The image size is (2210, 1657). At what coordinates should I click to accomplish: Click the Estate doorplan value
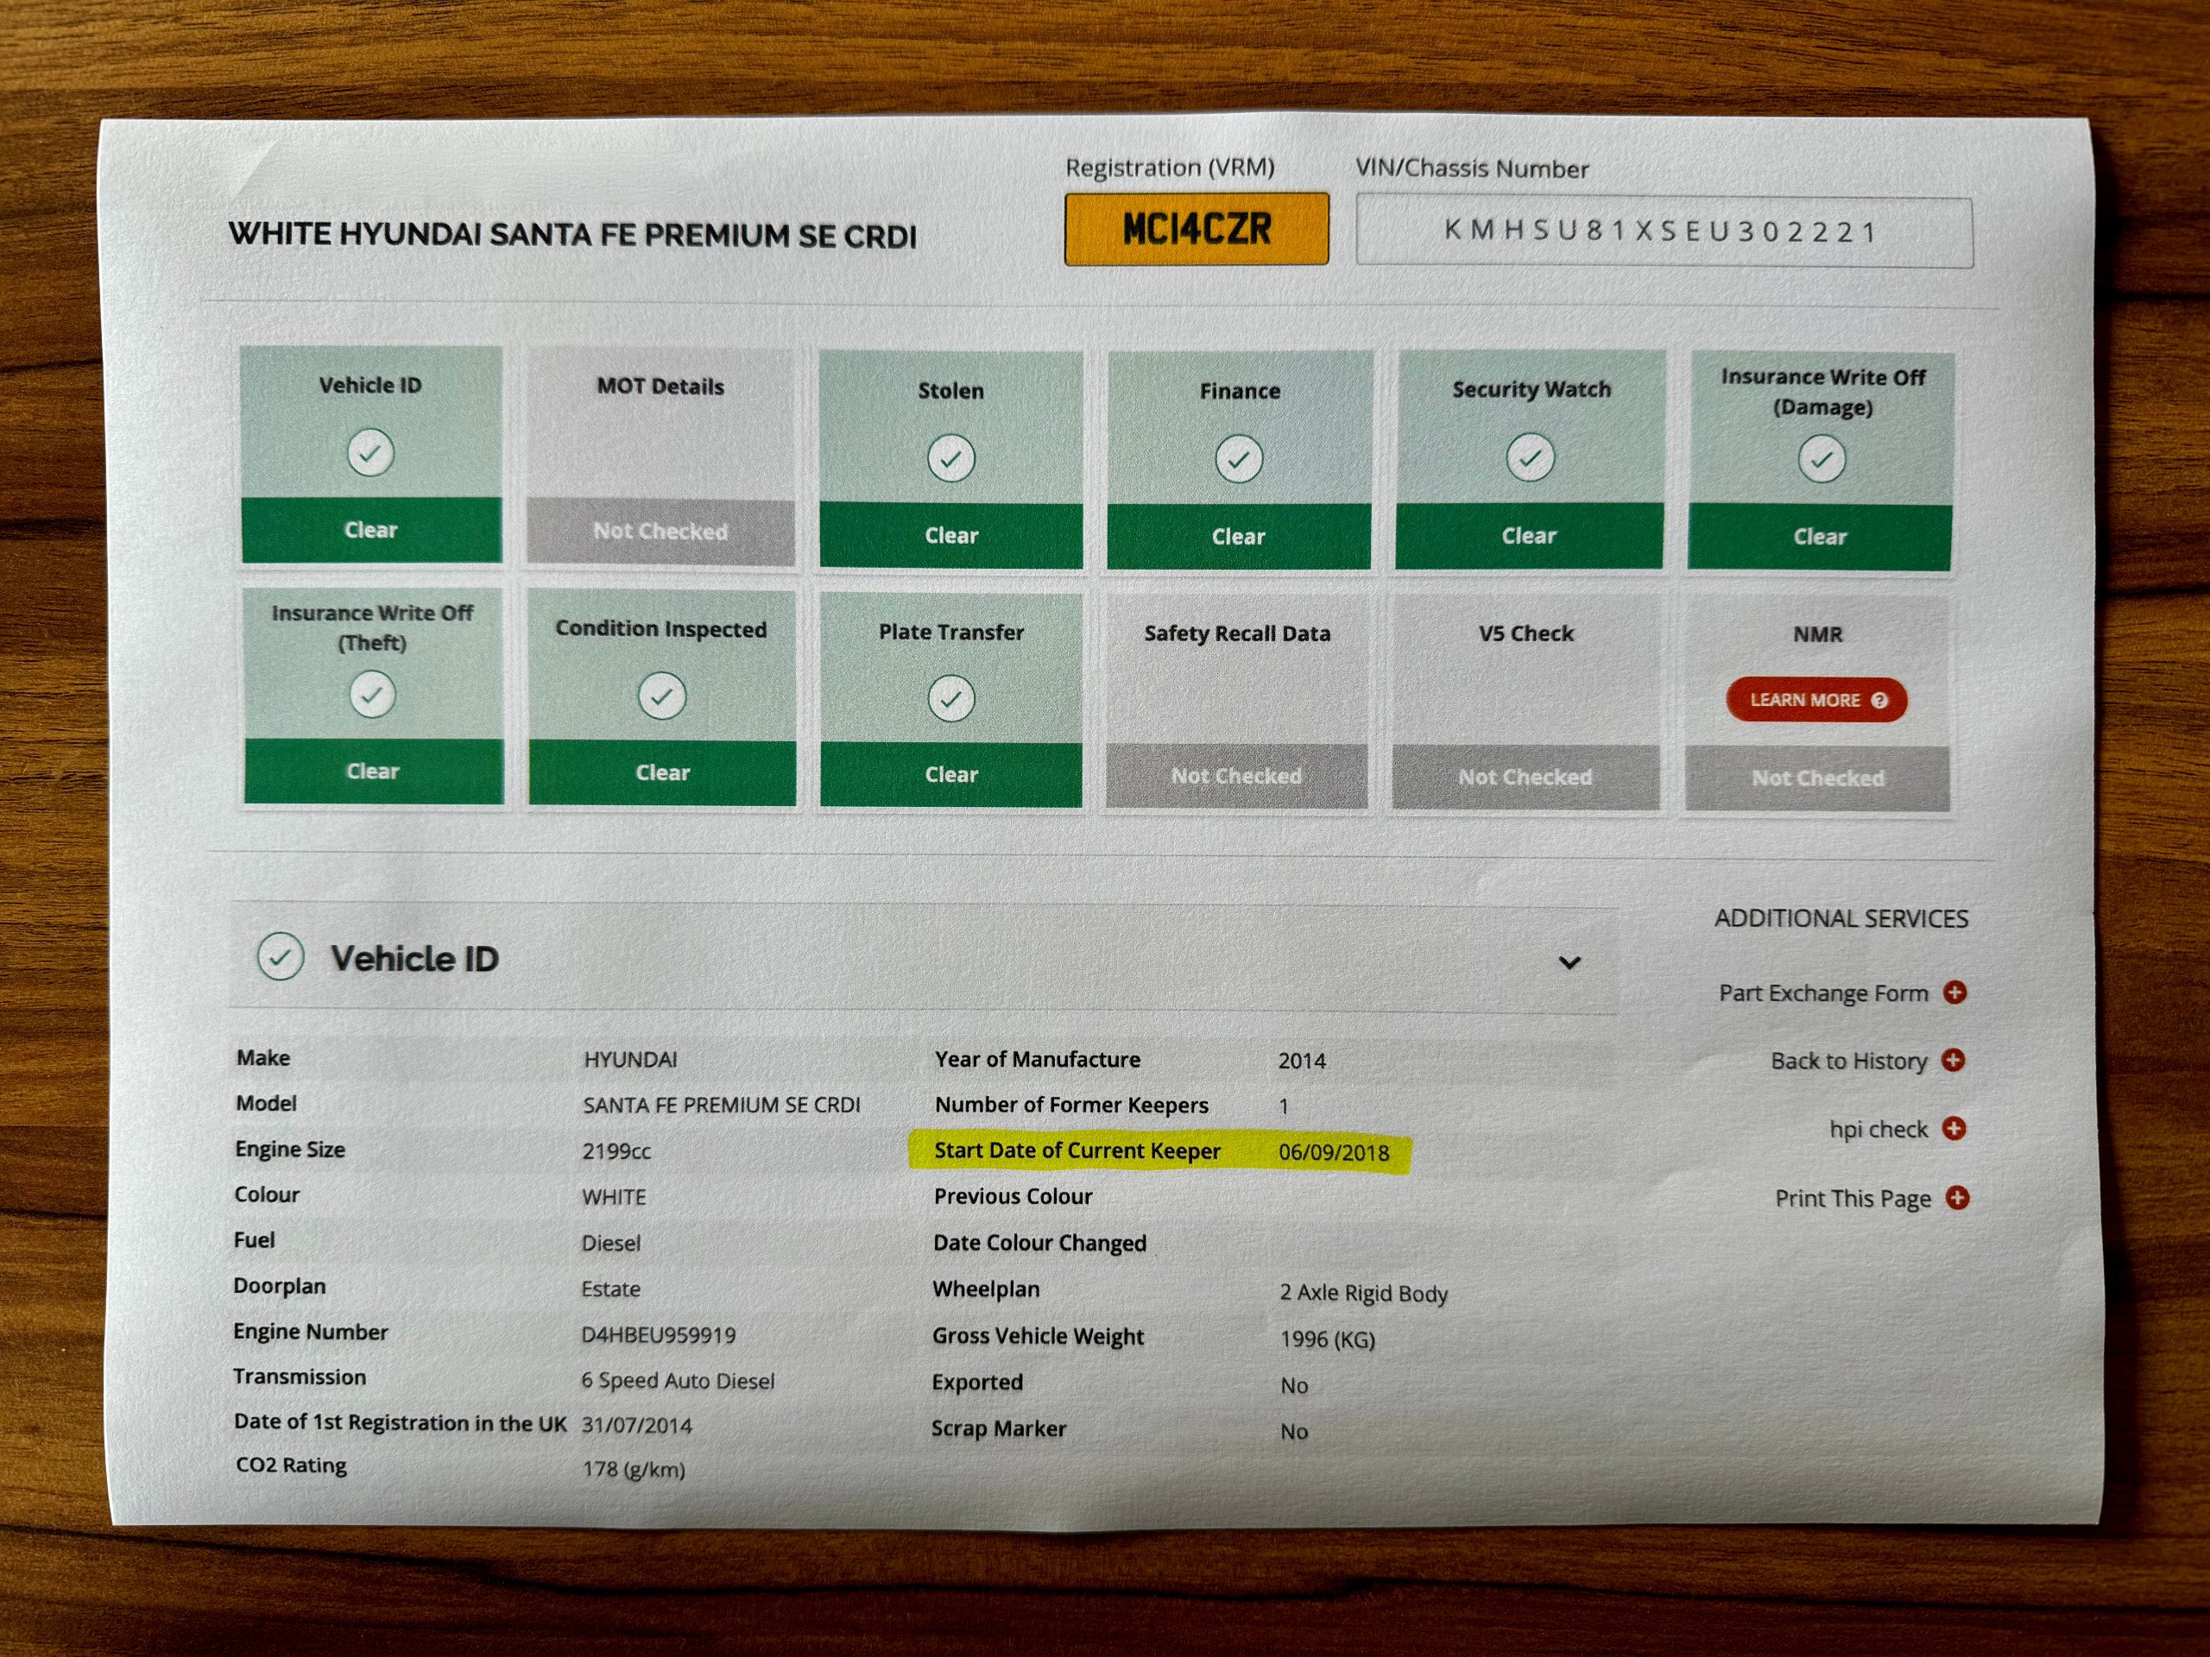click(x=610, y=1288)
